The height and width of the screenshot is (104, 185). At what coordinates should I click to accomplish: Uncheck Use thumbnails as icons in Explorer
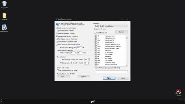pos(57,36)
